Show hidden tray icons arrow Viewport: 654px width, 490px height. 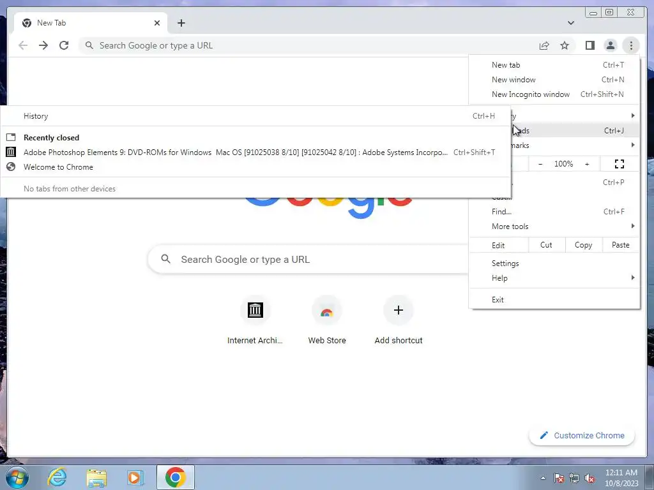[x=543, y=478]
